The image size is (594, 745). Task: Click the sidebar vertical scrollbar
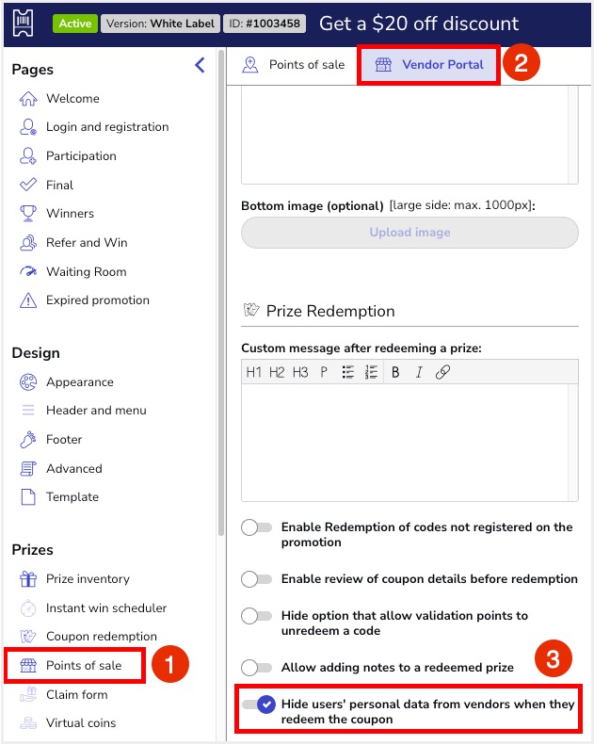[221, 283]
